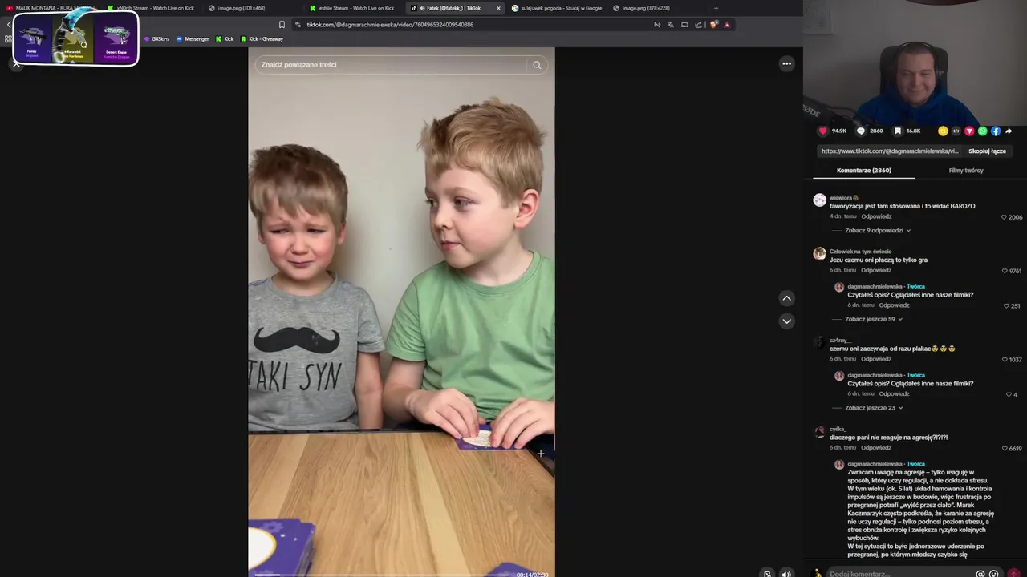
Task: Open Człowiek na tym świecie profile avatar
Action: (819, 254)
